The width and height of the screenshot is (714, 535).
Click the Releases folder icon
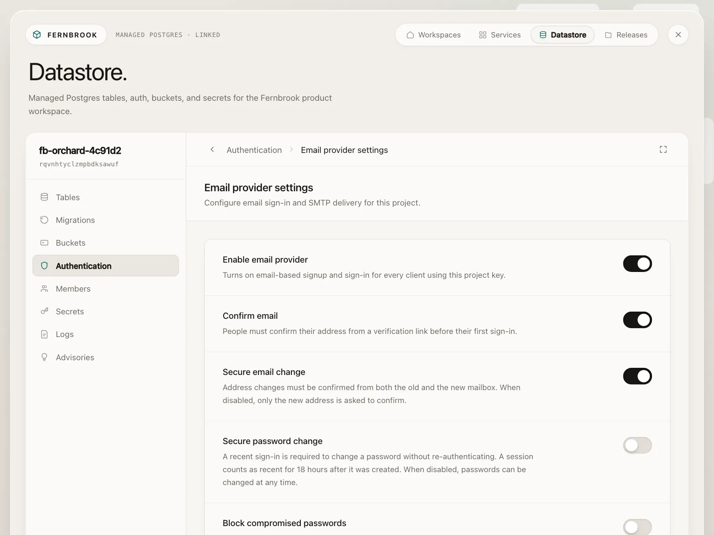tap(608, 35)
